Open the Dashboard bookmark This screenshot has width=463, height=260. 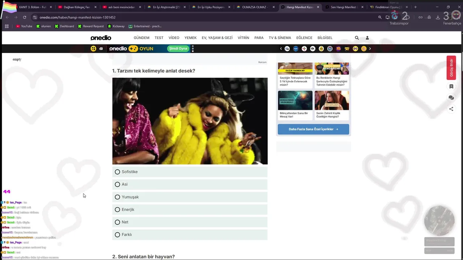(x=64, y=26)
